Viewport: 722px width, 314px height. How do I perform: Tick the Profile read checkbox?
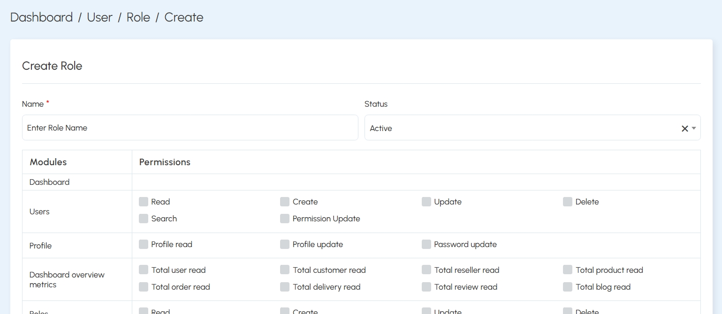144,244
